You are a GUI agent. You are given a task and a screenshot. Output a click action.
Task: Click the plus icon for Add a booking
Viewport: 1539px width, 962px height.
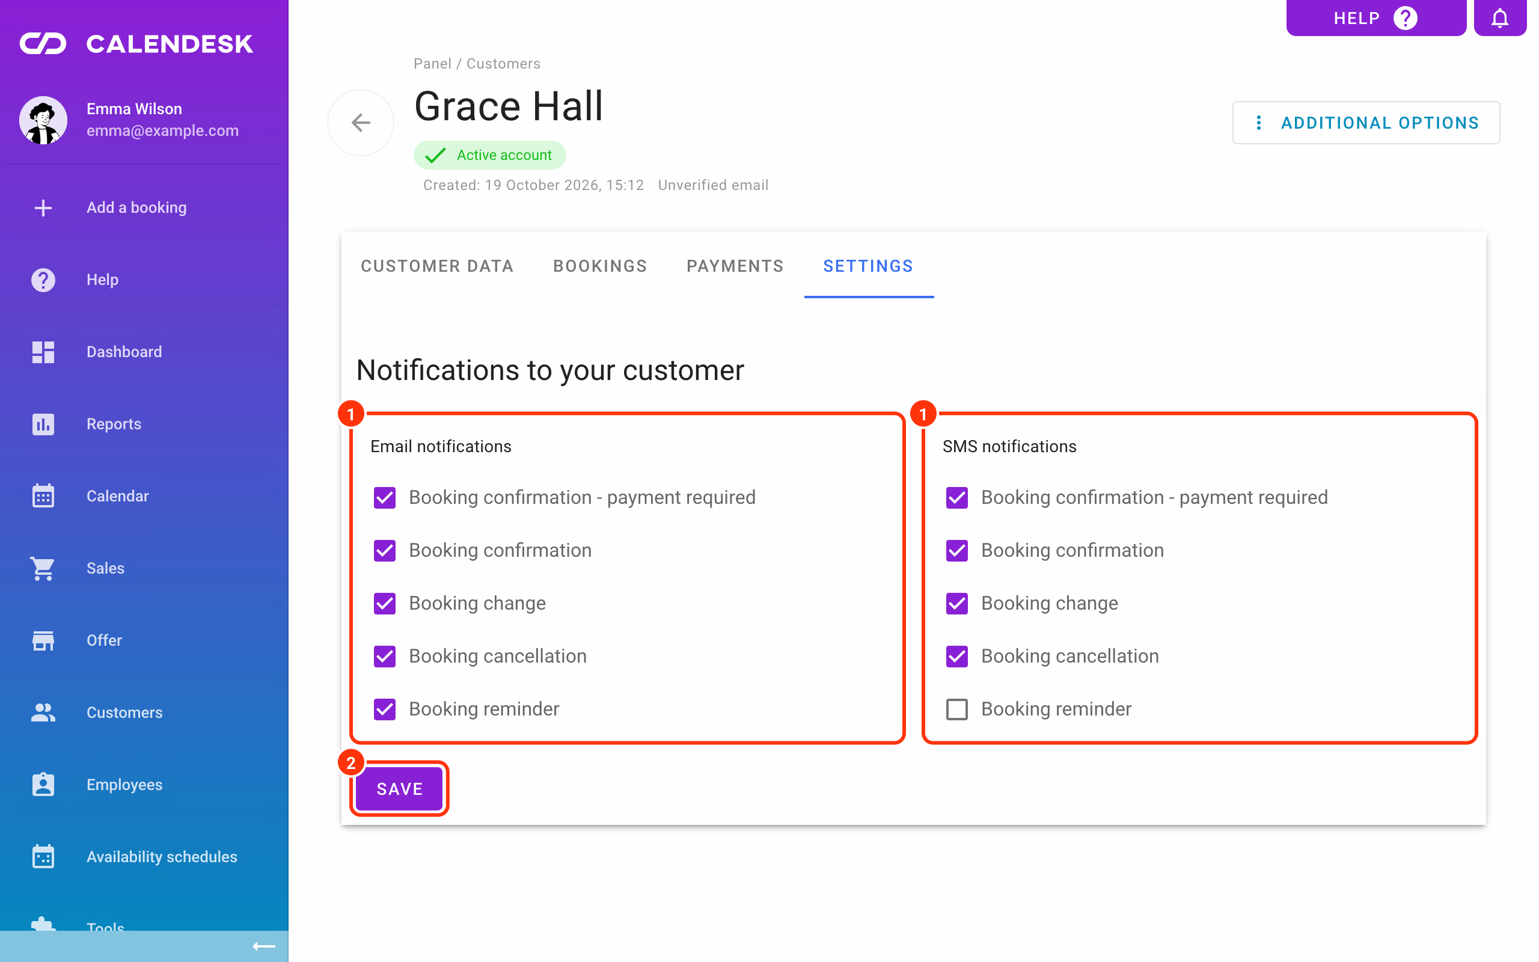click(43, 207)
